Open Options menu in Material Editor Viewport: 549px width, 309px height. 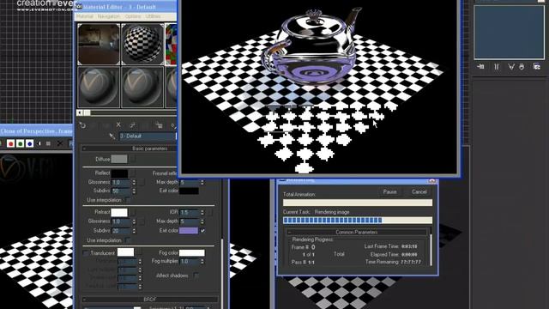click(133, 16)
